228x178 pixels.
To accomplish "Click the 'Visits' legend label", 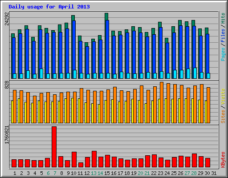I will (x=223, y=97).
